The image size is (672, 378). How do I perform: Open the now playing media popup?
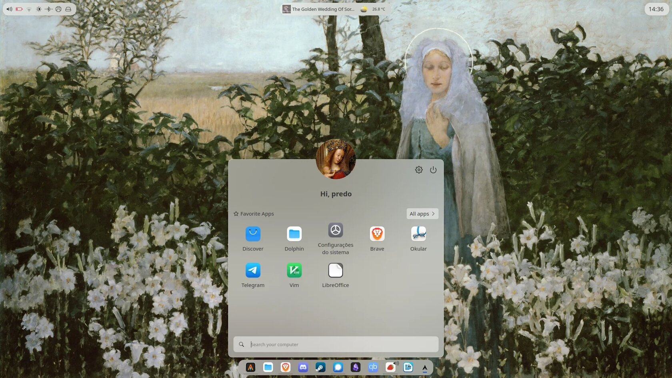click(x=318, y=9)
